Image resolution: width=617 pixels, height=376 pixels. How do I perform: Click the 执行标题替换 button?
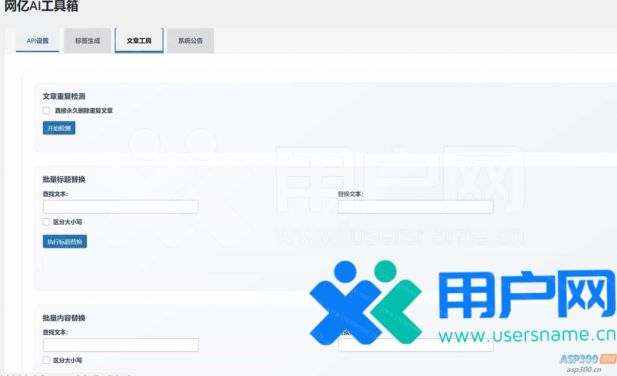coord(65,242)
